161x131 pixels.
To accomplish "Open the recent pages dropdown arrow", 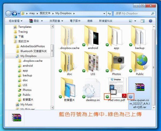I will (x=19, y=13).
